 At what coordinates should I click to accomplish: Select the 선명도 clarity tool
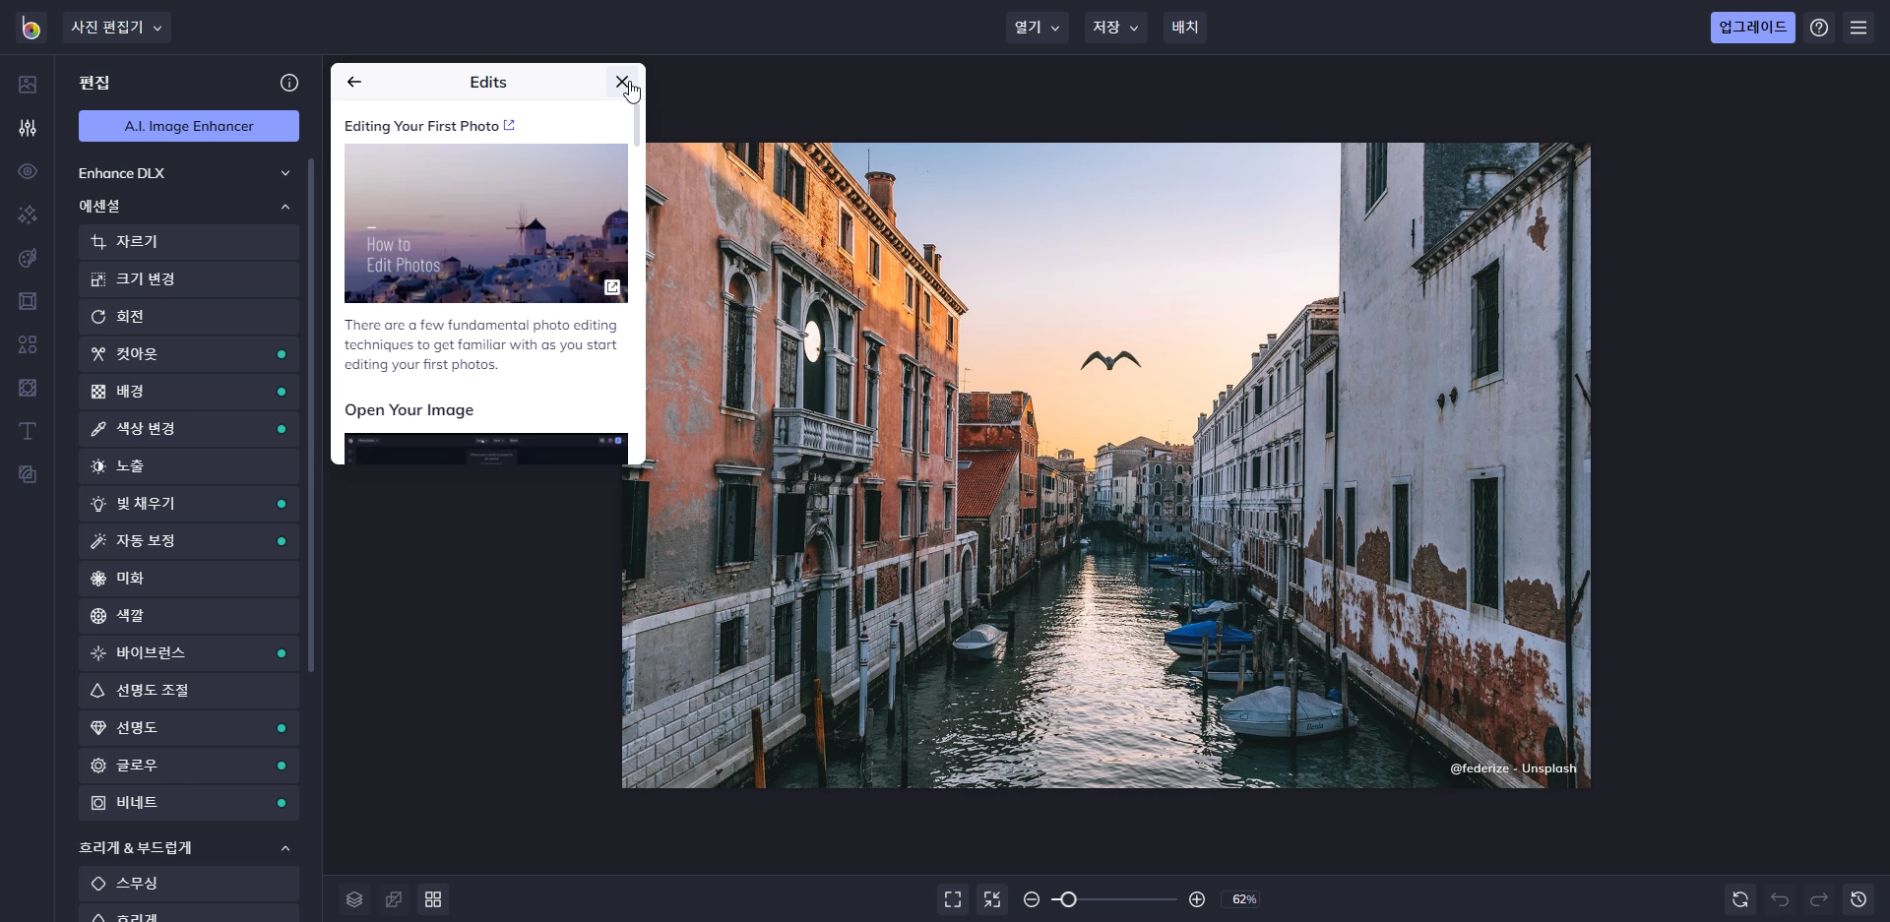[x=189, y=728]
